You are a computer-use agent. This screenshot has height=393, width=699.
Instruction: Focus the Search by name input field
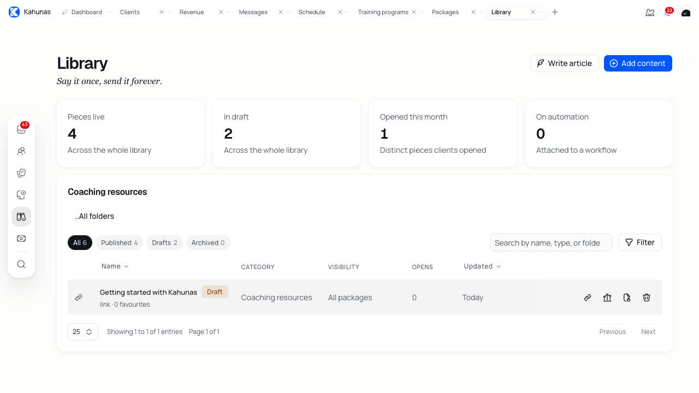(550, 242)
